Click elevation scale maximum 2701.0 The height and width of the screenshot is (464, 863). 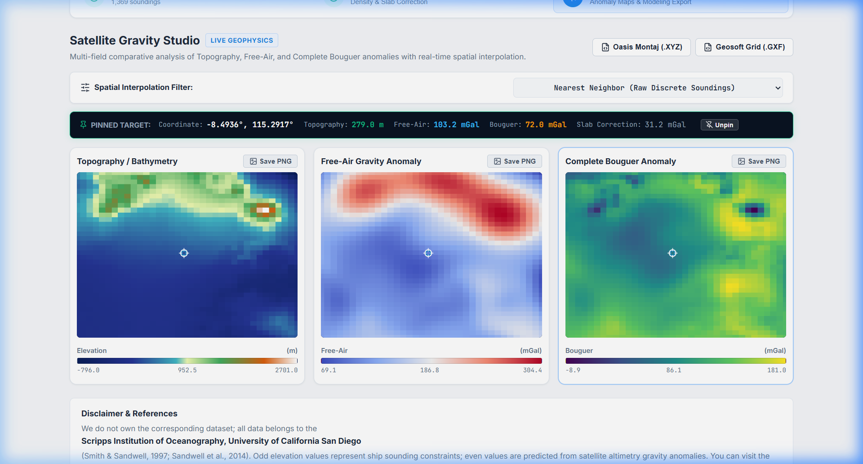point(286,370)
